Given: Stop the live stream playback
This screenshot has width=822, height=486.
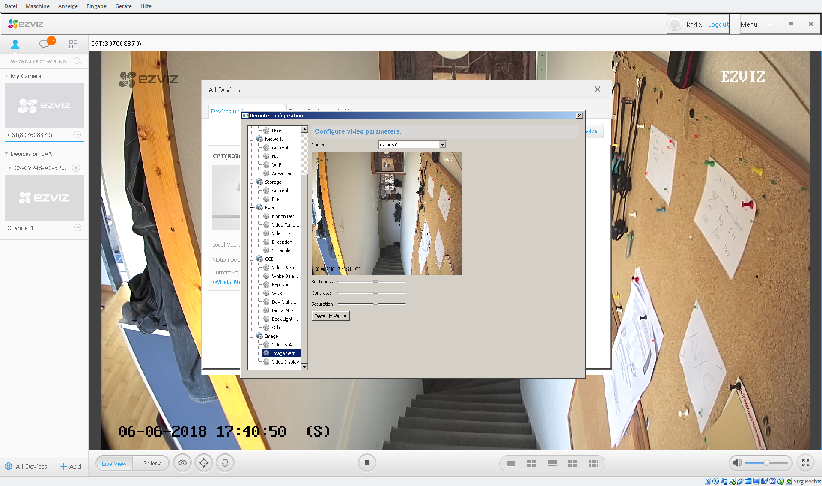Looking at the screenshot, I should pyautogui.click(x=367, y=463).
